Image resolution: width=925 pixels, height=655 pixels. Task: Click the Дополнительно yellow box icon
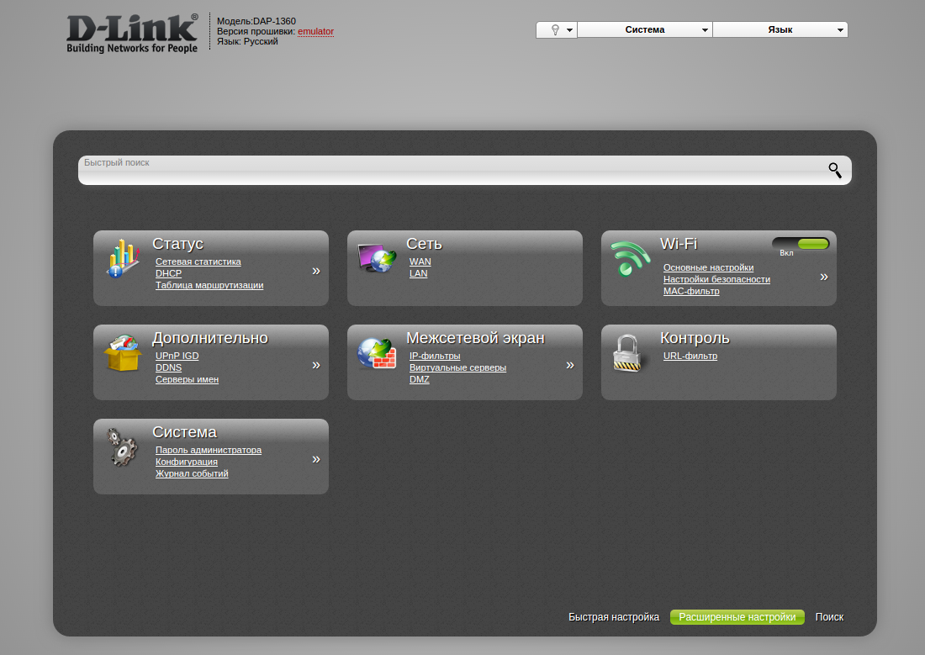coord(123,353)
